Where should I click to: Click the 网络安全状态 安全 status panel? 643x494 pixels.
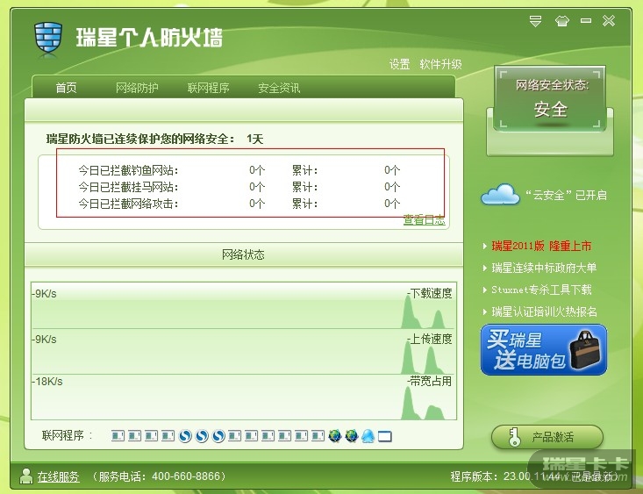tap(550, 98)
